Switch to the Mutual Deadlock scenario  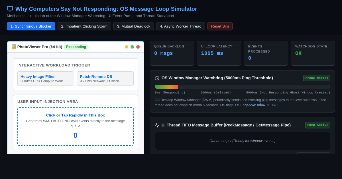(x=134, y=26)
